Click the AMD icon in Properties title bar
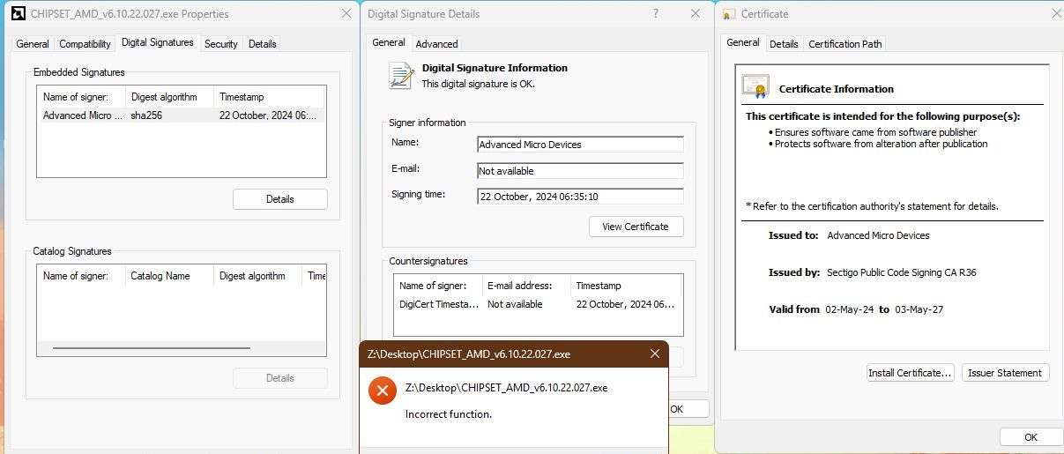 (x=18, y=13)
